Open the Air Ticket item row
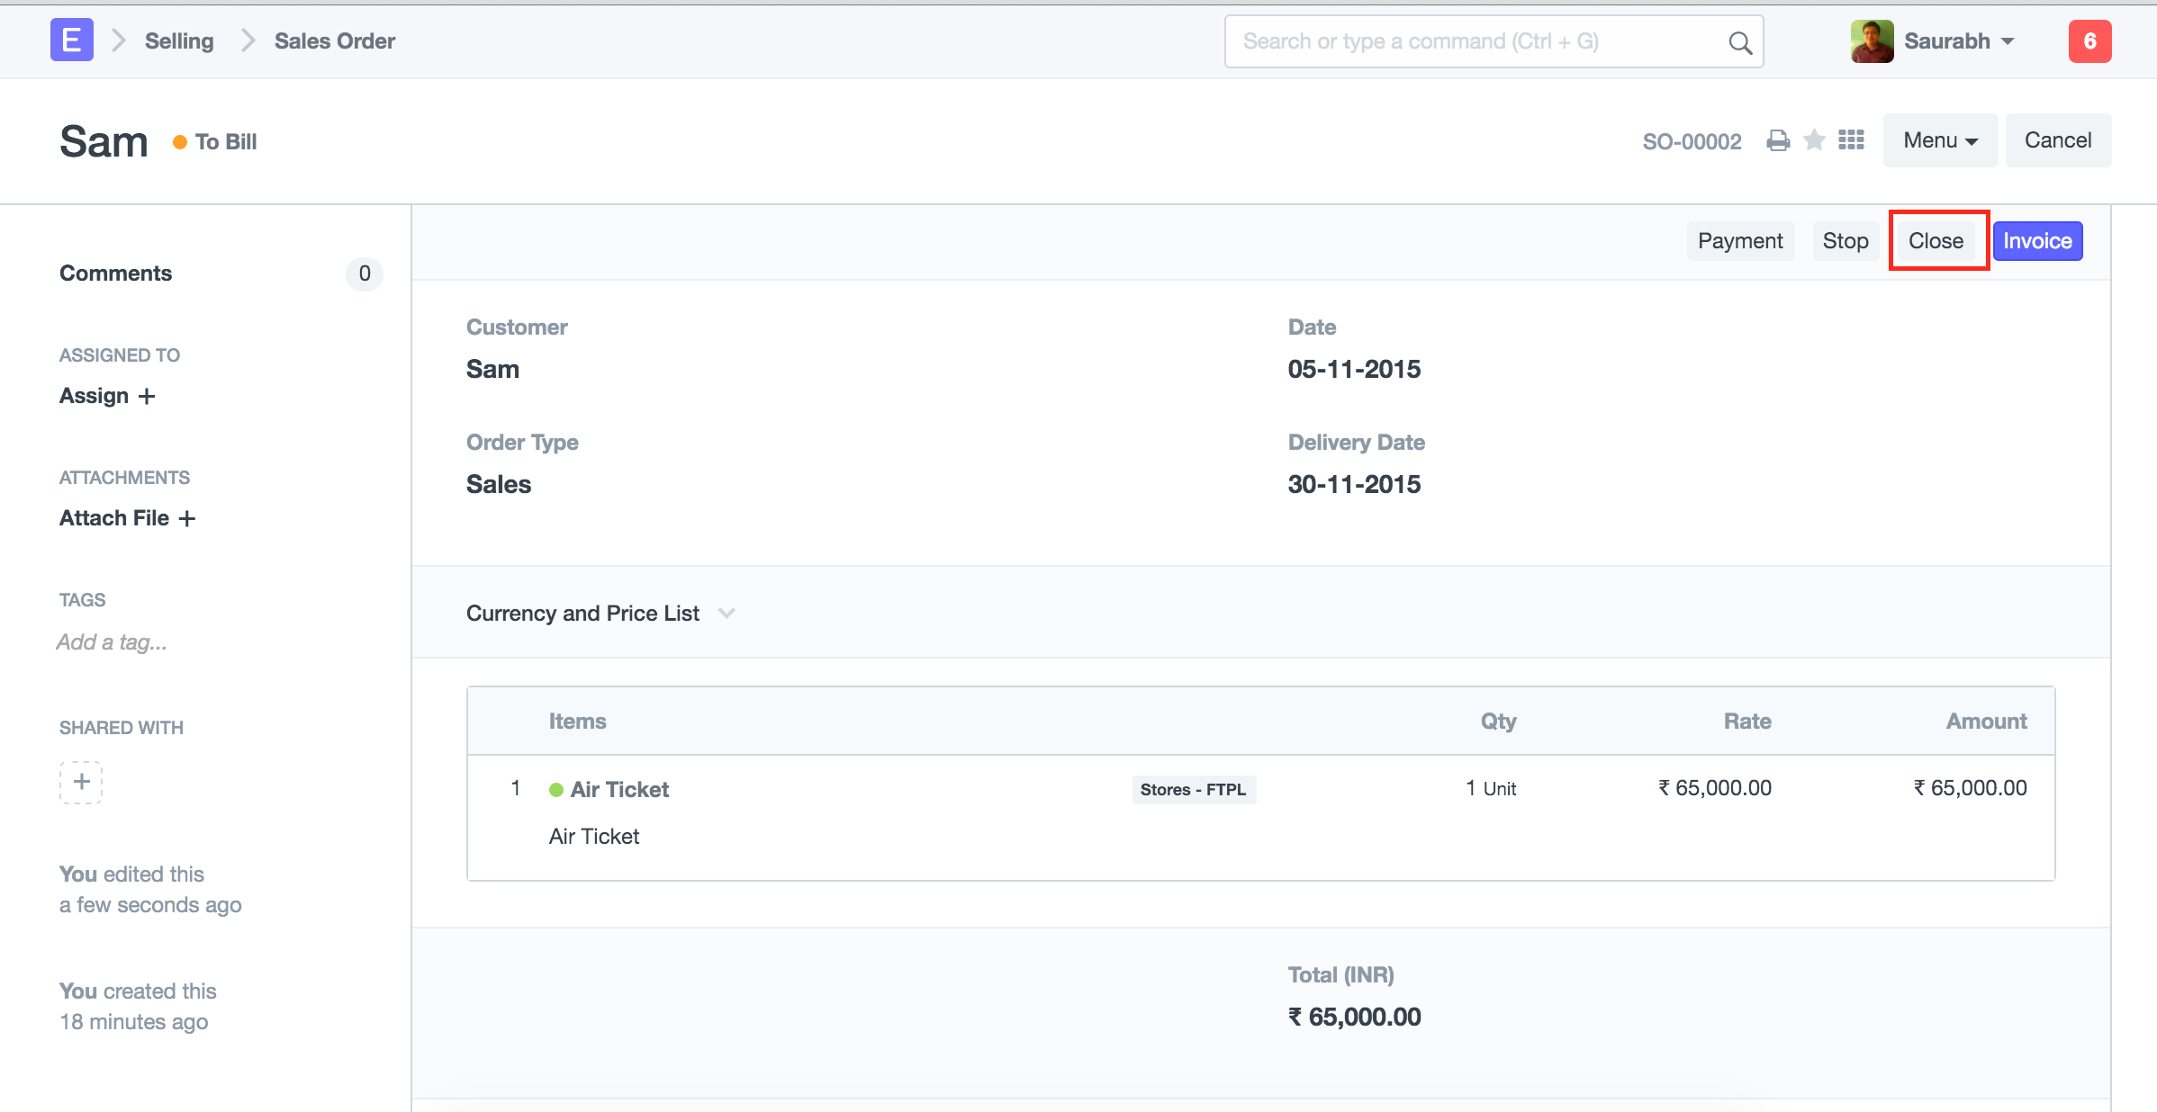Viewport: 2157px width, 1112px height. [619, 789]
